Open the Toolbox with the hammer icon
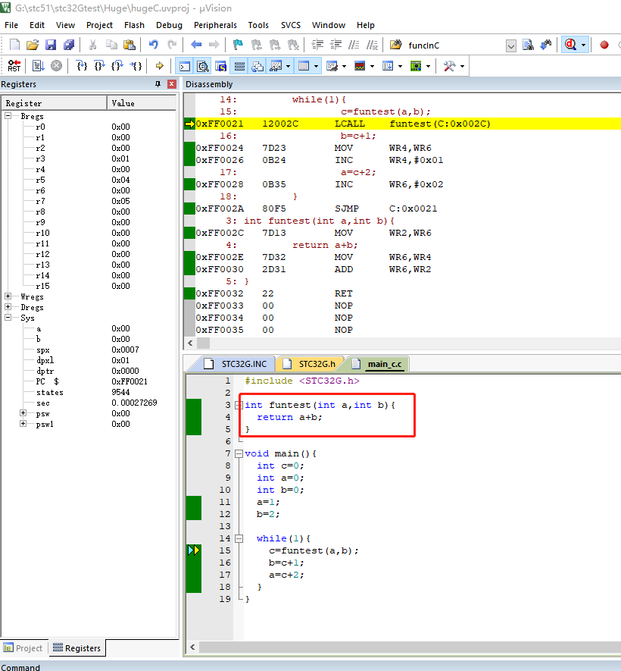Image resolution: width=621 pixels, height=671 pixels. (449, 66)
